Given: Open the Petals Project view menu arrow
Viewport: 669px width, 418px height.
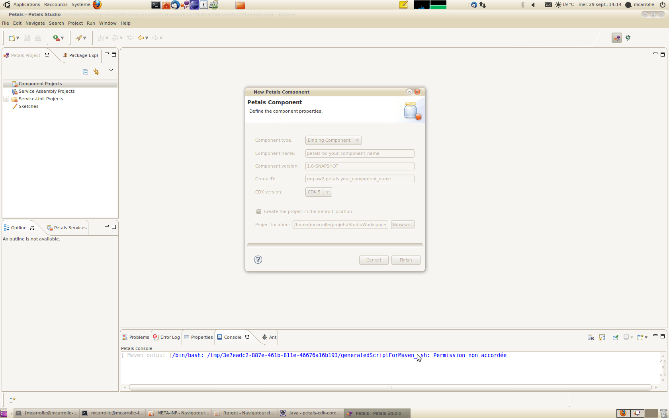Looking at the screenshot, I should coord(111,70).
